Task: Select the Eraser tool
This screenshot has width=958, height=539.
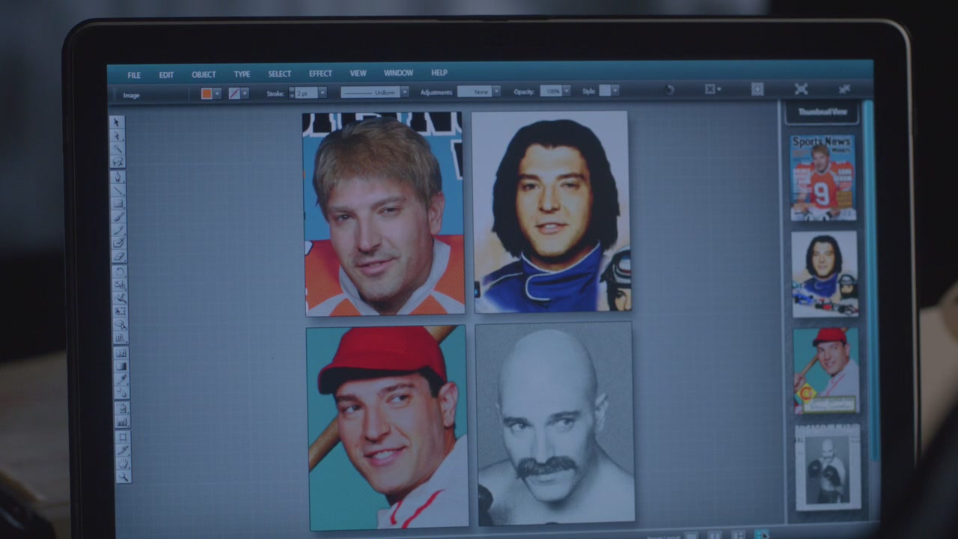Action: (x=119, y=257)
